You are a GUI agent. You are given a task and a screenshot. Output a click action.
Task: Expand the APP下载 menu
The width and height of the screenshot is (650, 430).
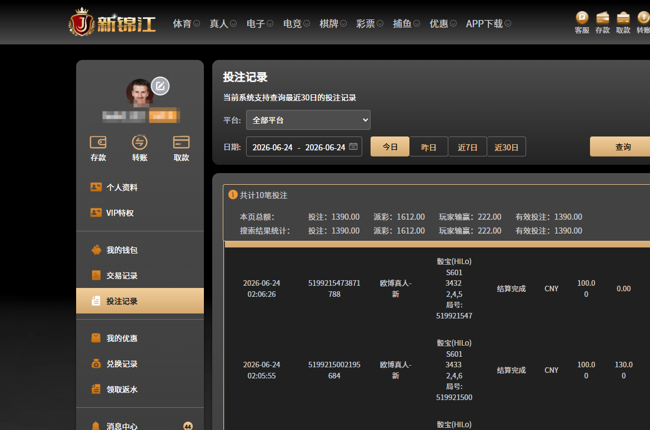click(x=488, y=24)
